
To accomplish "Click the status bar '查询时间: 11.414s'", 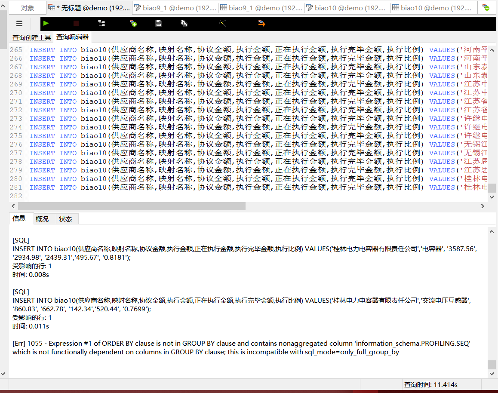I will coord(430,385).
